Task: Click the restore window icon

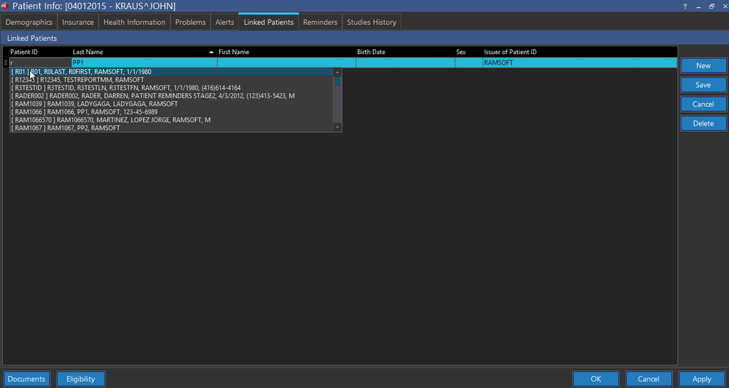Action: (711, 6)
